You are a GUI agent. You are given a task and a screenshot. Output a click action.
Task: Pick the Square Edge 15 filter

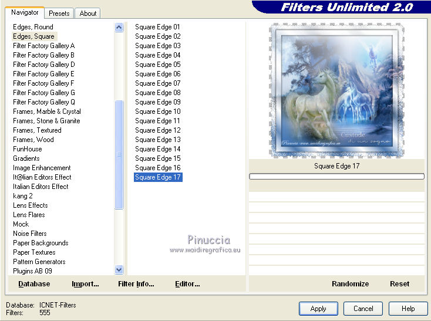click(158, 158)
